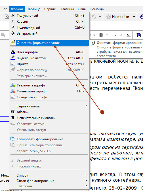Viewport: 143px width, 191px height.
Task: Click the Copy formatting icon in the menu
Action: (13, 139)
